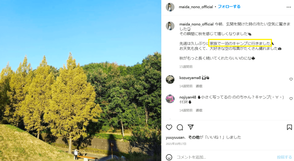Open kozueyama8 avatar
294x161 pixels.
[170, 79]
